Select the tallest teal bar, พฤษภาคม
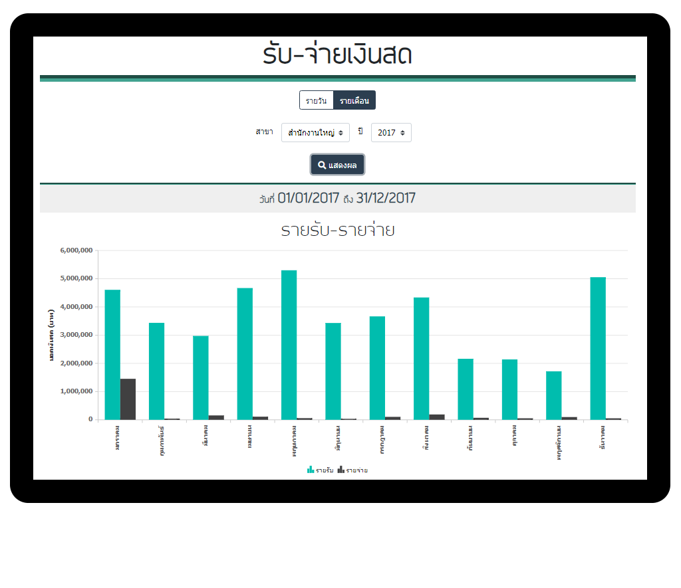 (x=289, y=344)
